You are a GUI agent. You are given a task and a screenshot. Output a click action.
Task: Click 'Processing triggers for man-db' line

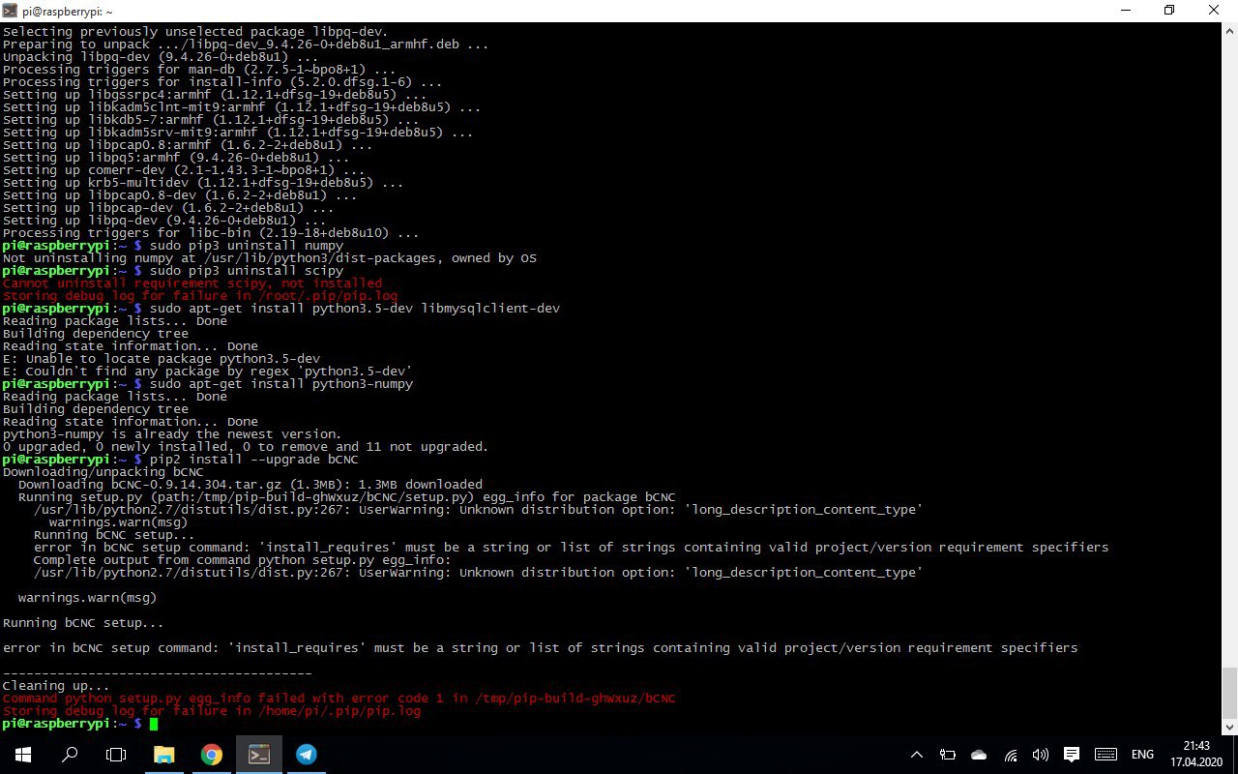pyautogui.click(x=199, y=70)
